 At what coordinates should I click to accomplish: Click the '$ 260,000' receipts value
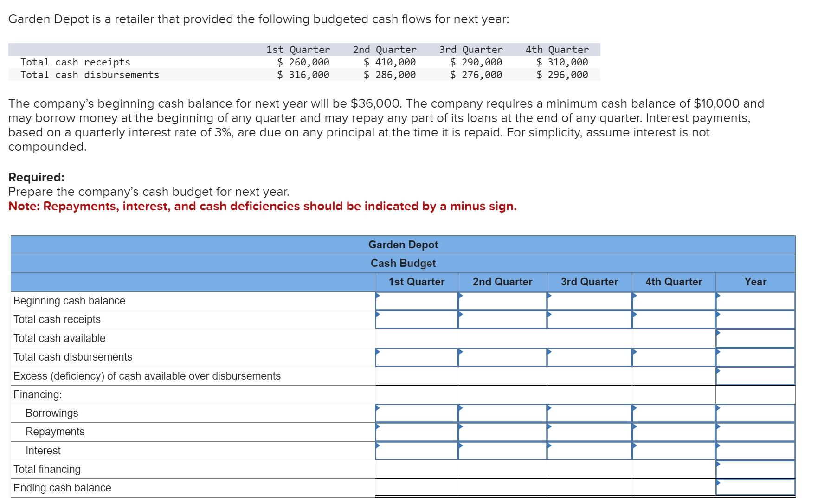click(303, 62)
